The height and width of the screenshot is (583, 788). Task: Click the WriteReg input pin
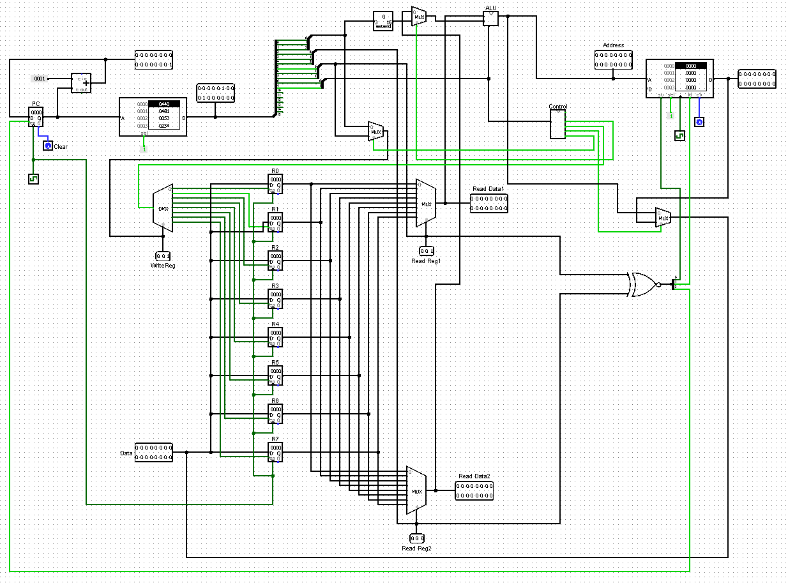(163, 256)
